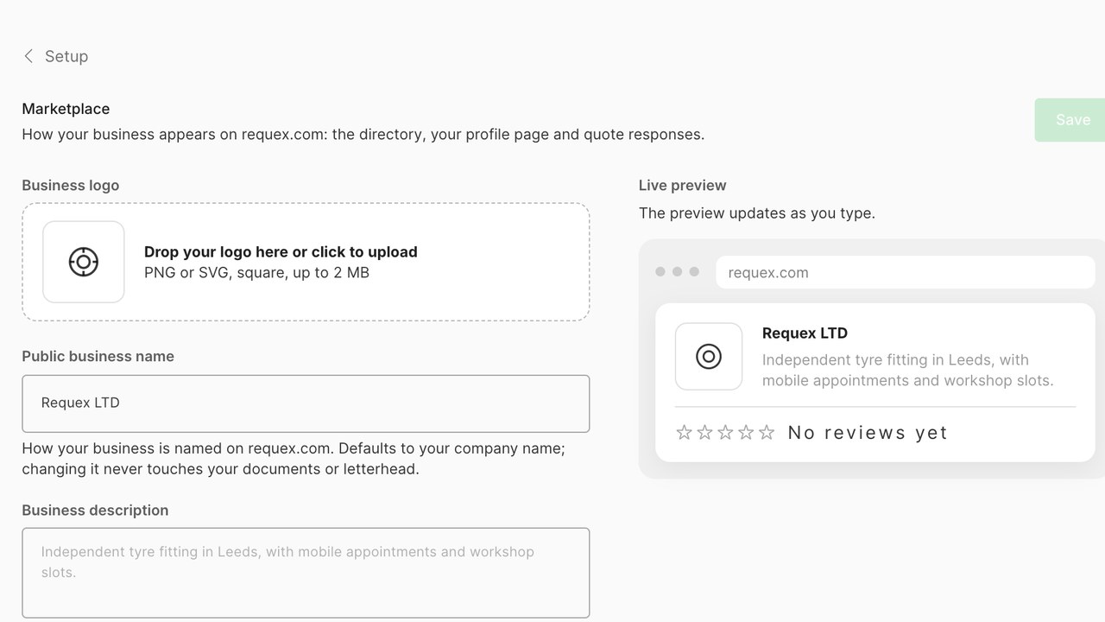
Task: Click the fourth star in preview rating
Action: 747,433
